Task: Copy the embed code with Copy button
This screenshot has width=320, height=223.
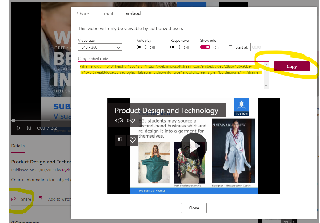Action: coord(292,66)
